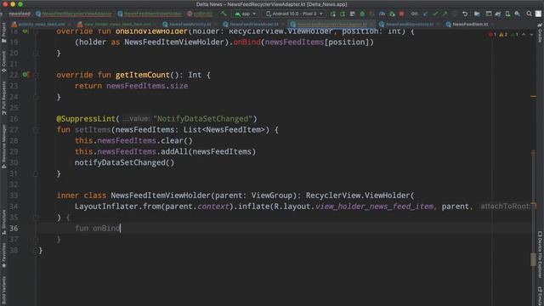Screen dimensions: 544x306
Task: Click the Git rollback undo arrow icon
Action: tap(465, 14)
